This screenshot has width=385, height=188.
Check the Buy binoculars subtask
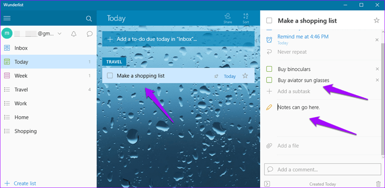click(x=269, y=69)
